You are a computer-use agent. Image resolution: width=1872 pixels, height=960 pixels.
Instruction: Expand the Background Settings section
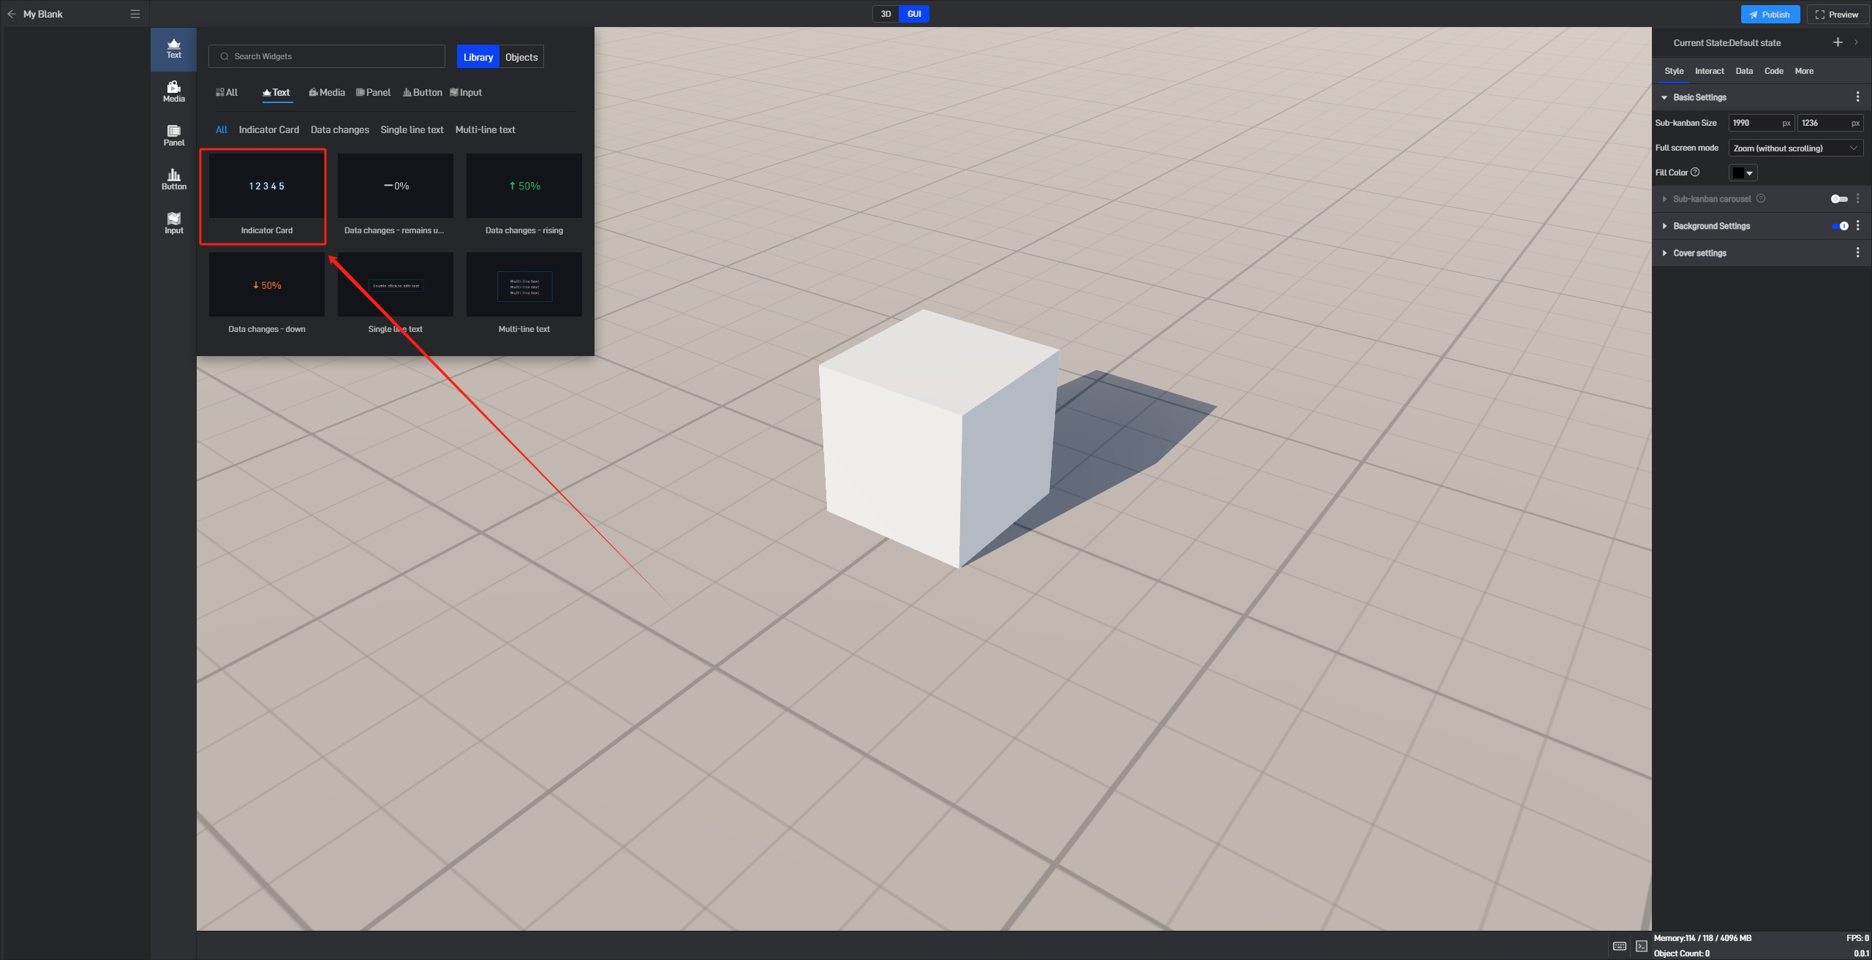[x=1665, y=226]
